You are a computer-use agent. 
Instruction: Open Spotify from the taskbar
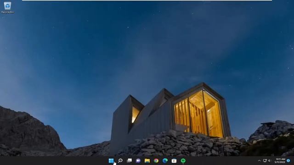click(183, 160)
